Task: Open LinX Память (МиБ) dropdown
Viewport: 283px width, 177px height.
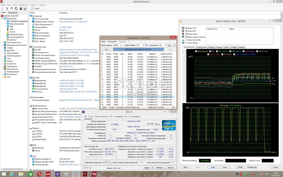Action: click(x=143, y=45)
